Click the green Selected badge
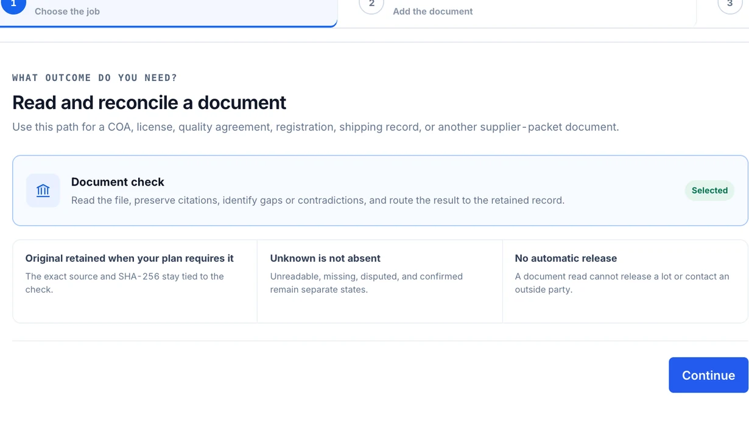 pyautogui.click(x=709, y=191)
